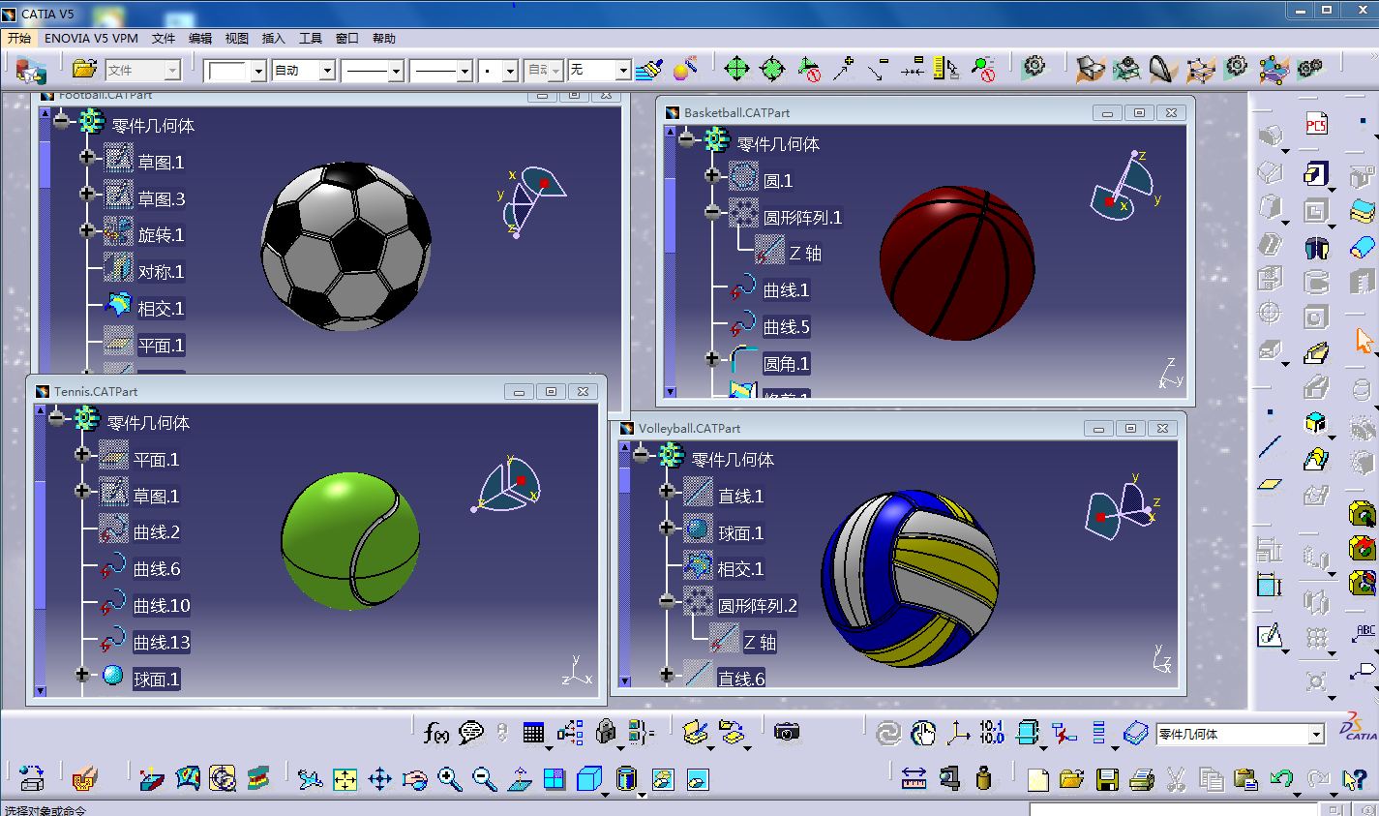
Task: Click the Pan arrows tool
Action: (379, 778)
